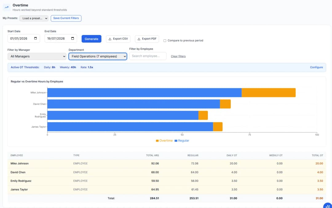Click Mike Johnson's 20.00 total OT value
The image size is (332, 208).
coord(319,163)
